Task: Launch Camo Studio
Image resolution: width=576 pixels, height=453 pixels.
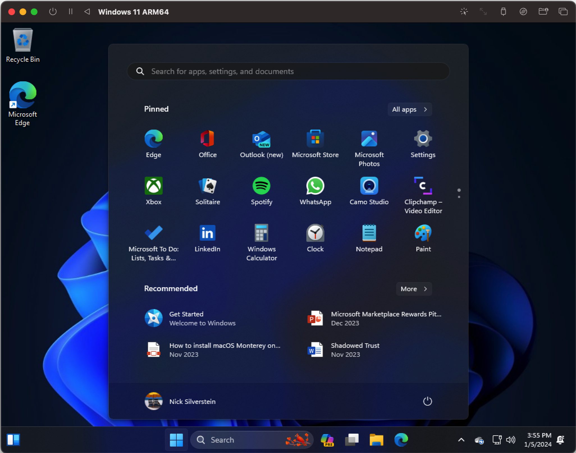Action: coord(369,191)
